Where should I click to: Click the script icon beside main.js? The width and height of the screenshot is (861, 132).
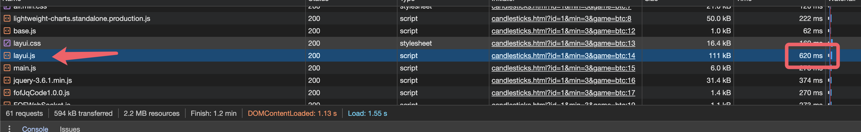coord(7,68)
